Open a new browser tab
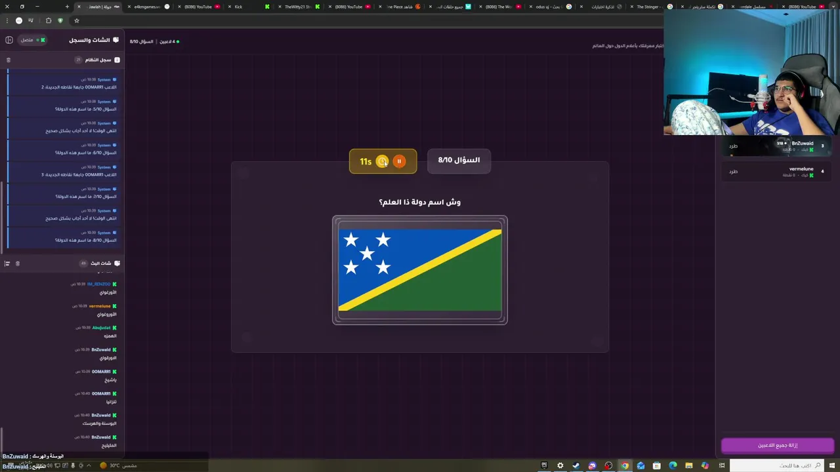Screen dimensions: 840x472 click(x=67, y=7)
